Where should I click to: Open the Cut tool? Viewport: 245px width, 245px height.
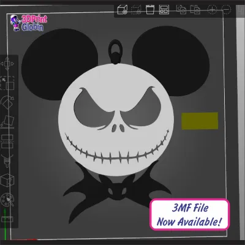click(x=7, y=141)
